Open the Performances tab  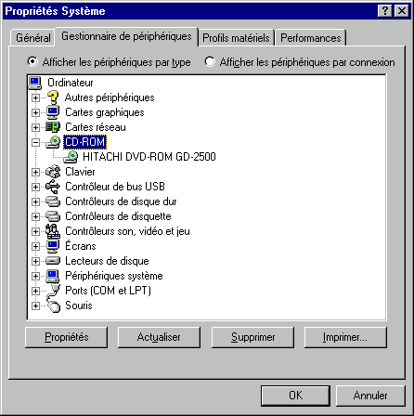(311, 38)
